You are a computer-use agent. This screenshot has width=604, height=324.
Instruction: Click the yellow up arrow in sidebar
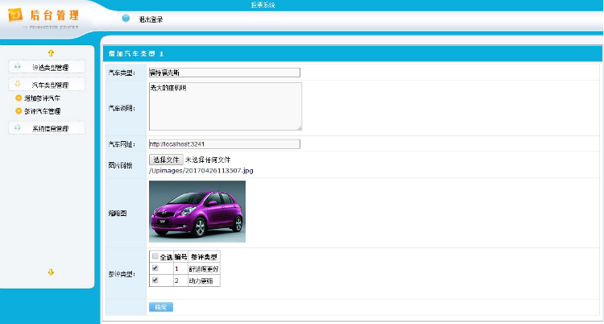click(x=51, y=53)
